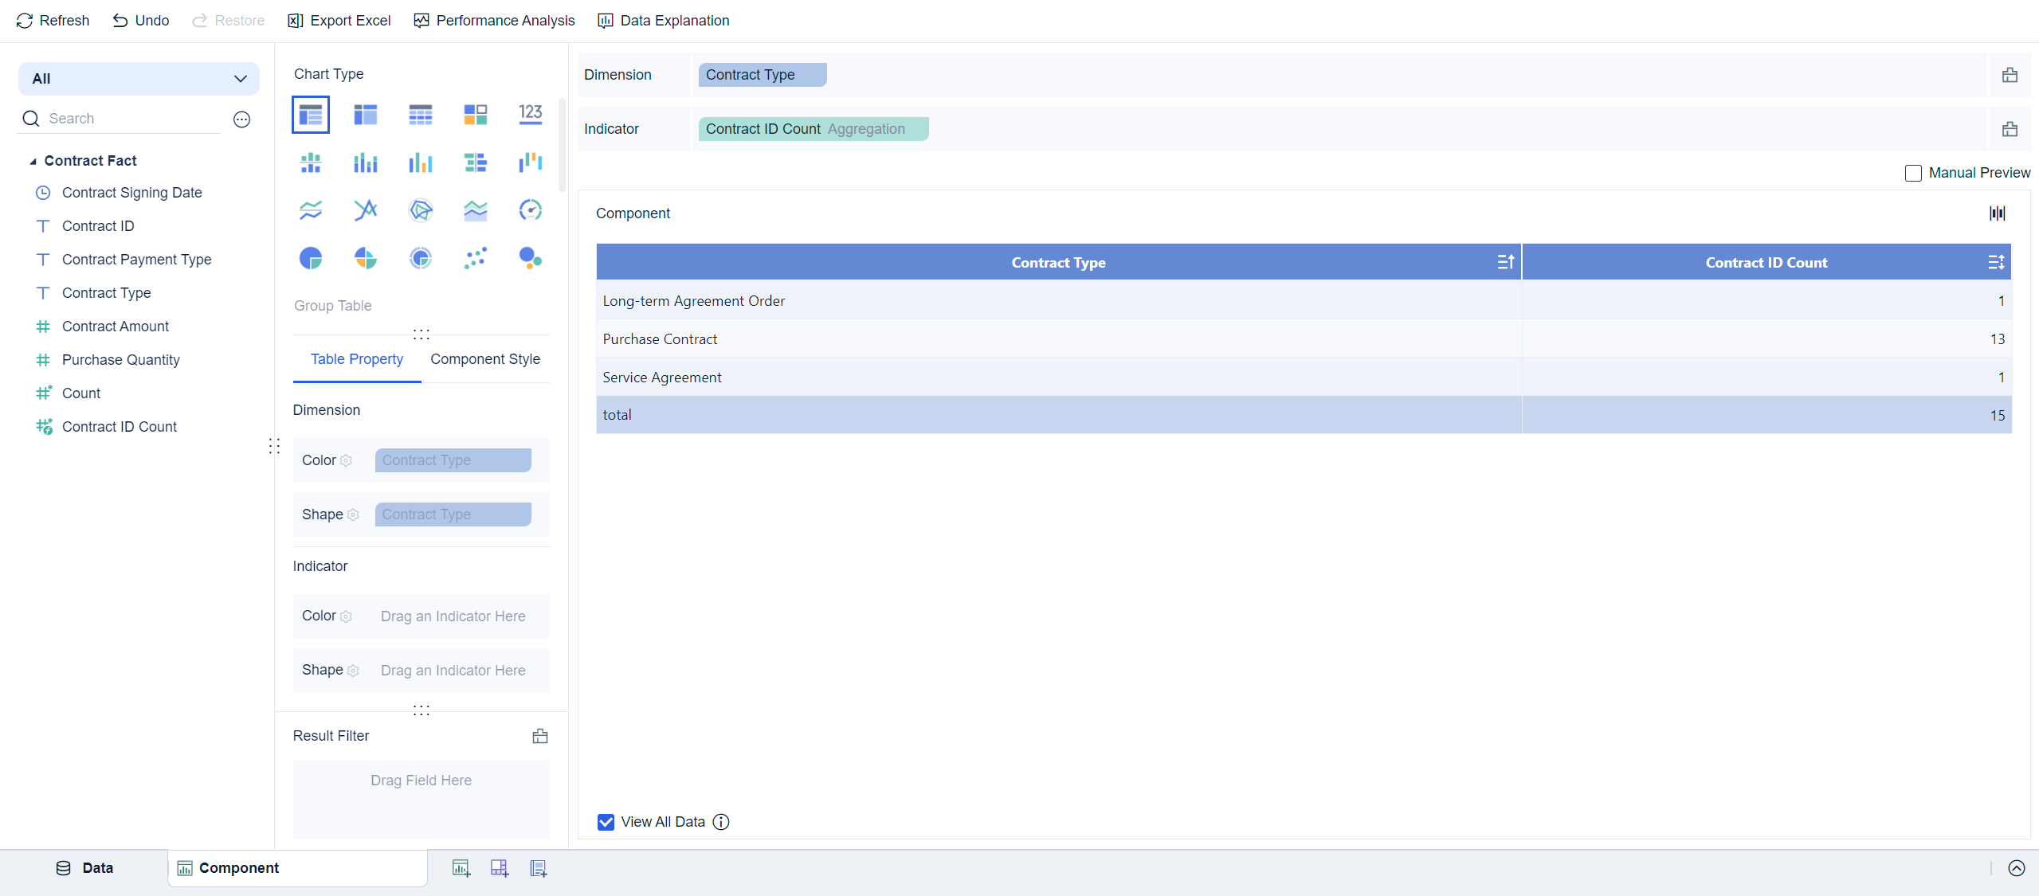Choose the rose pie chart icon
The width and height of the screenshot is (2039, 896).
pyautogui.click(x=366, y=258)
